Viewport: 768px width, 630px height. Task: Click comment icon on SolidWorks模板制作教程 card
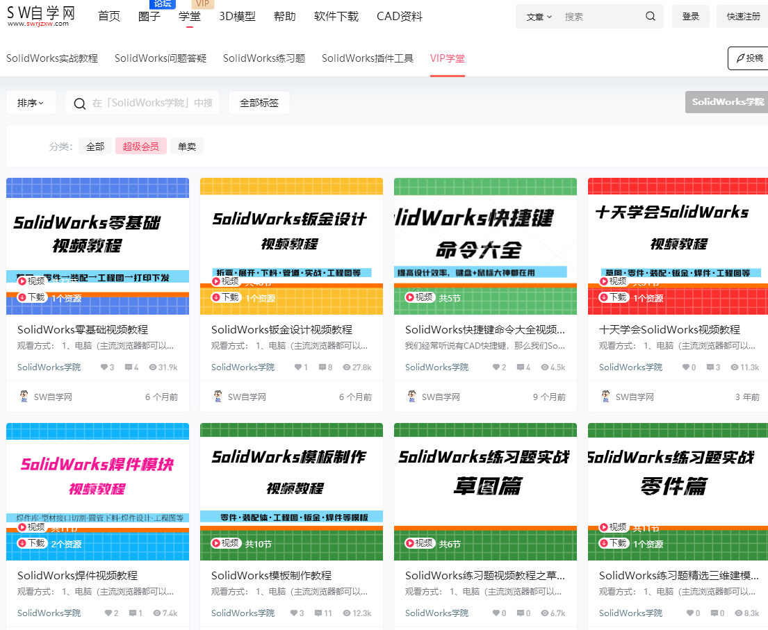tap(318, 613)
